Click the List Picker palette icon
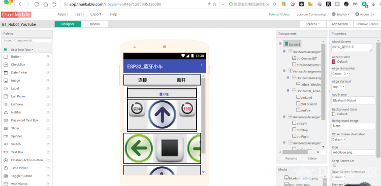 pos(6,96)
